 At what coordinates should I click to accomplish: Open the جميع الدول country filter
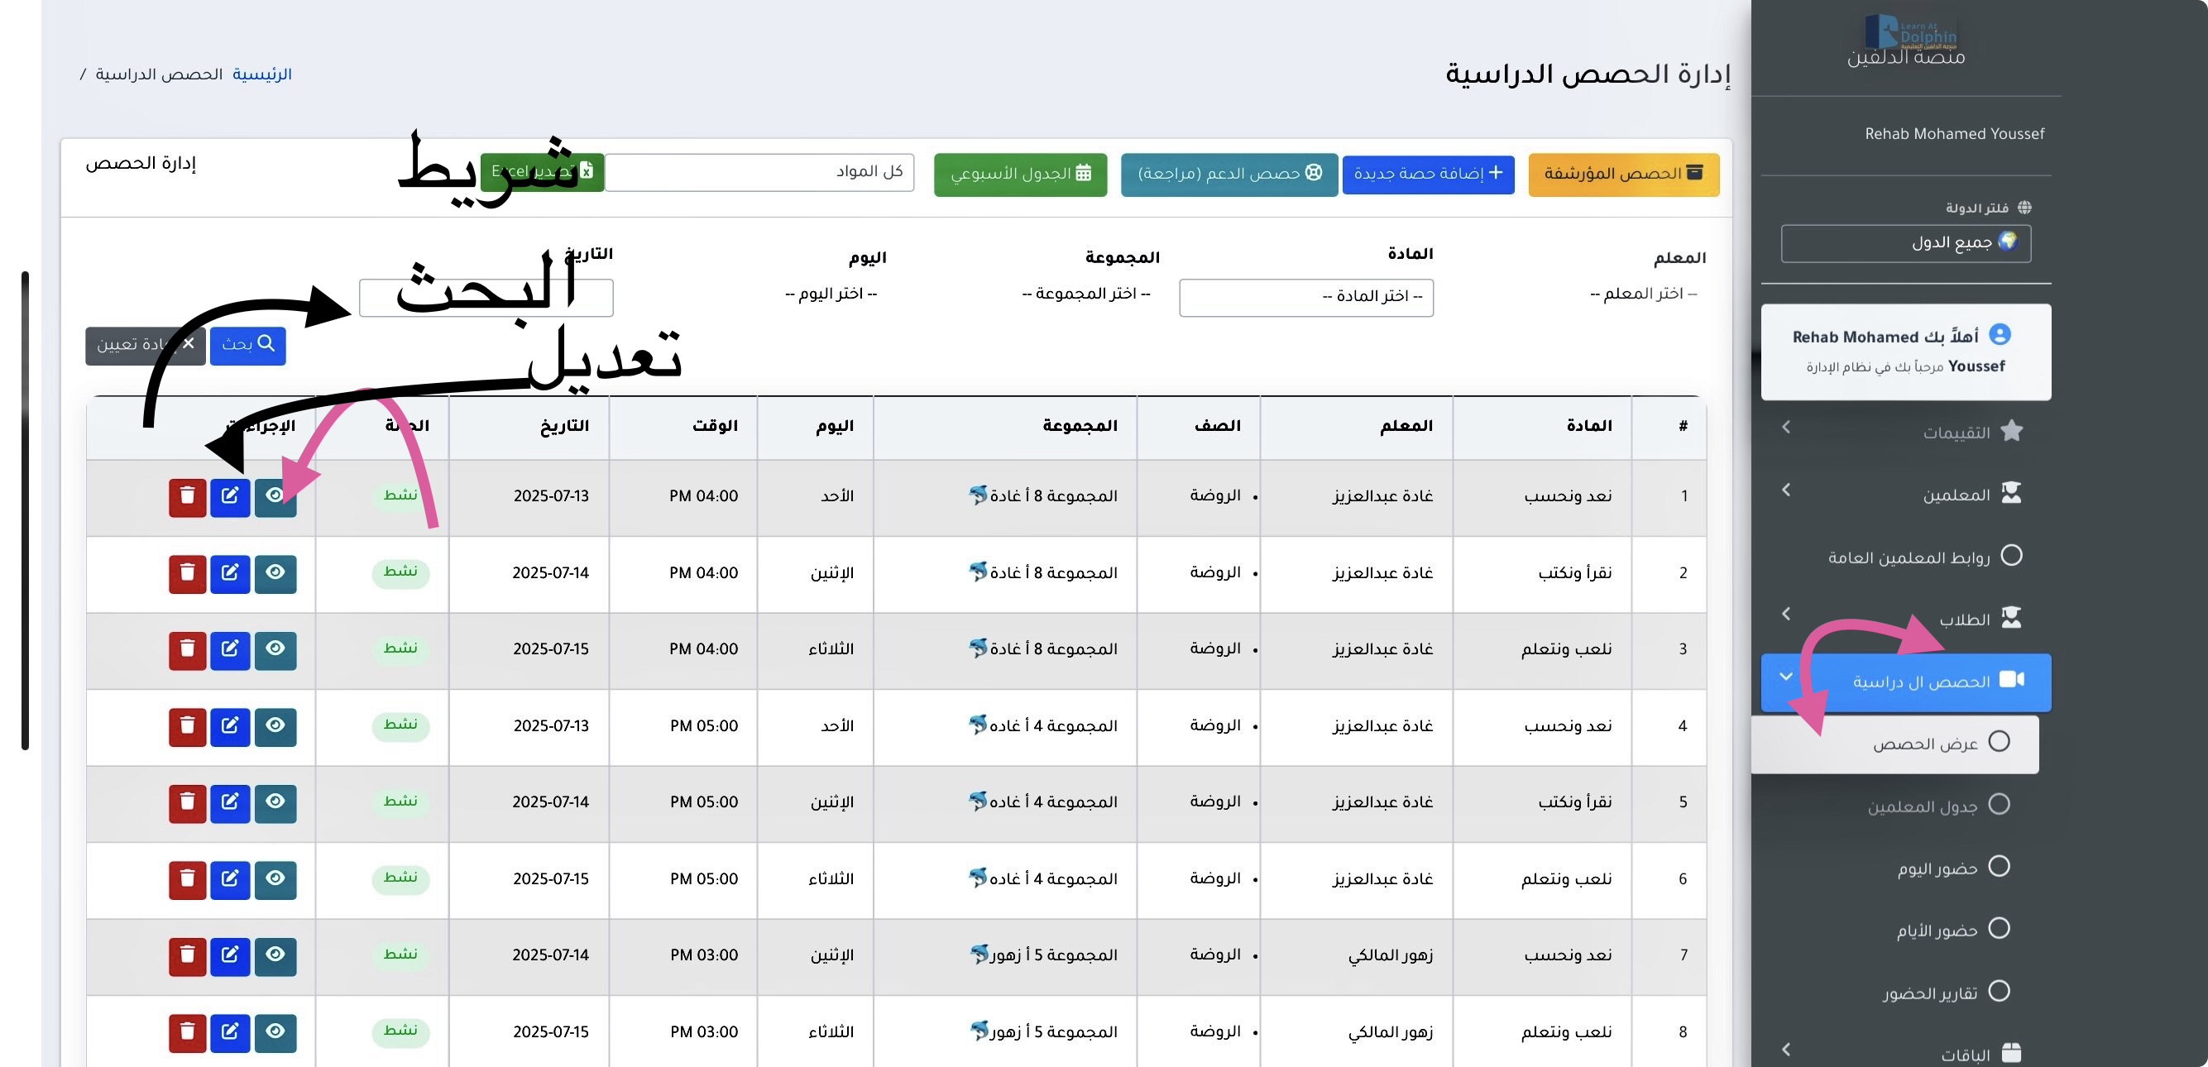(x=1905, y=243)
